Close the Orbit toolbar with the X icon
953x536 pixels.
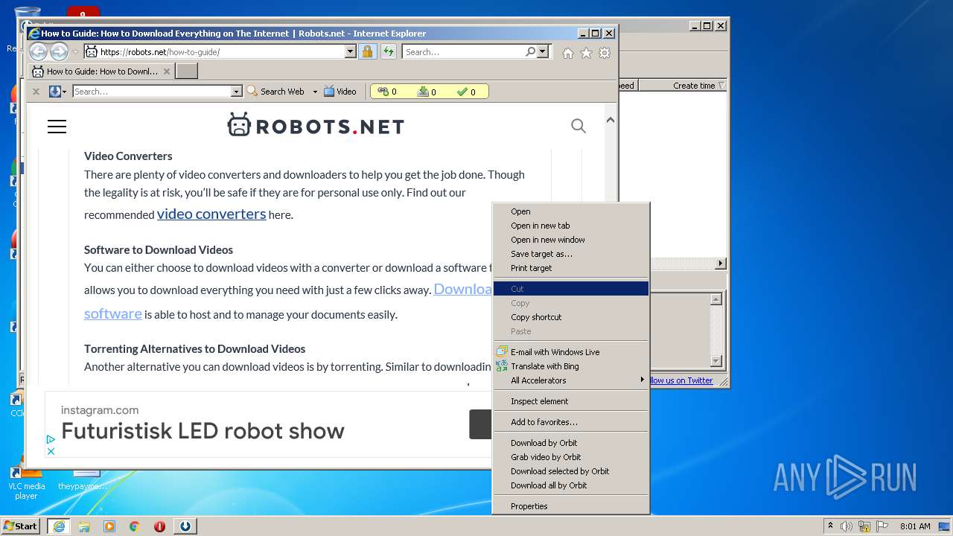pyautogui.click(x=36, y=92)
